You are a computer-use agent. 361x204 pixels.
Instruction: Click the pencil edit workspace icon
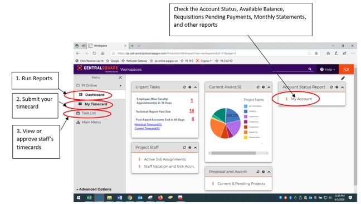pyautogui.click(x=343, y=78)
